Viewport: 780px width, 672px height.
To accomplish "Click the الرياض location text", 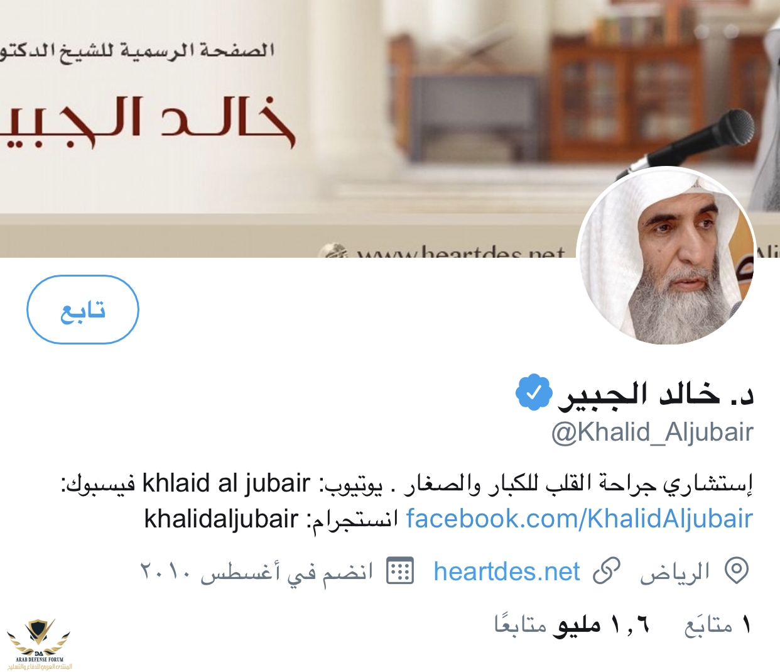I will (x=675, y=571).
